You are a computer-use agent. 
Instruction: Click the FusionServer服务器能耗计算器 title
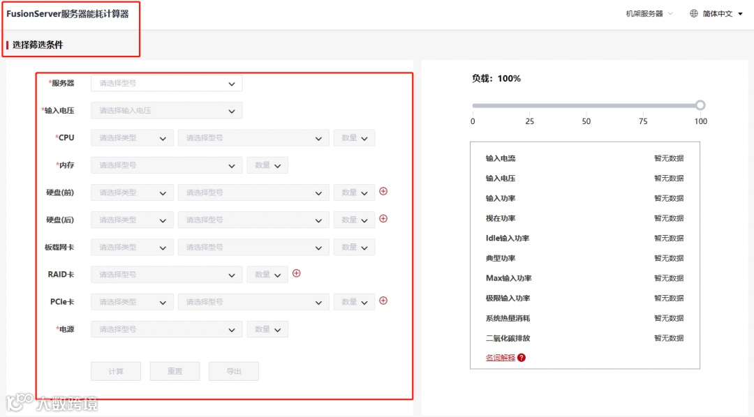(67, 14)
